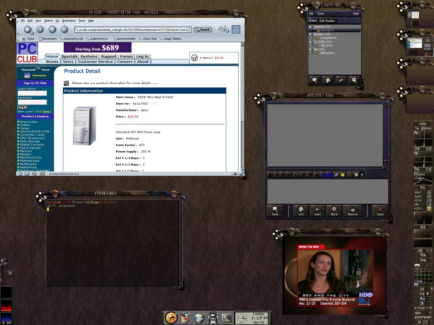
Task: Insert smiley in Gaim conversation
Action: point(343,175)
